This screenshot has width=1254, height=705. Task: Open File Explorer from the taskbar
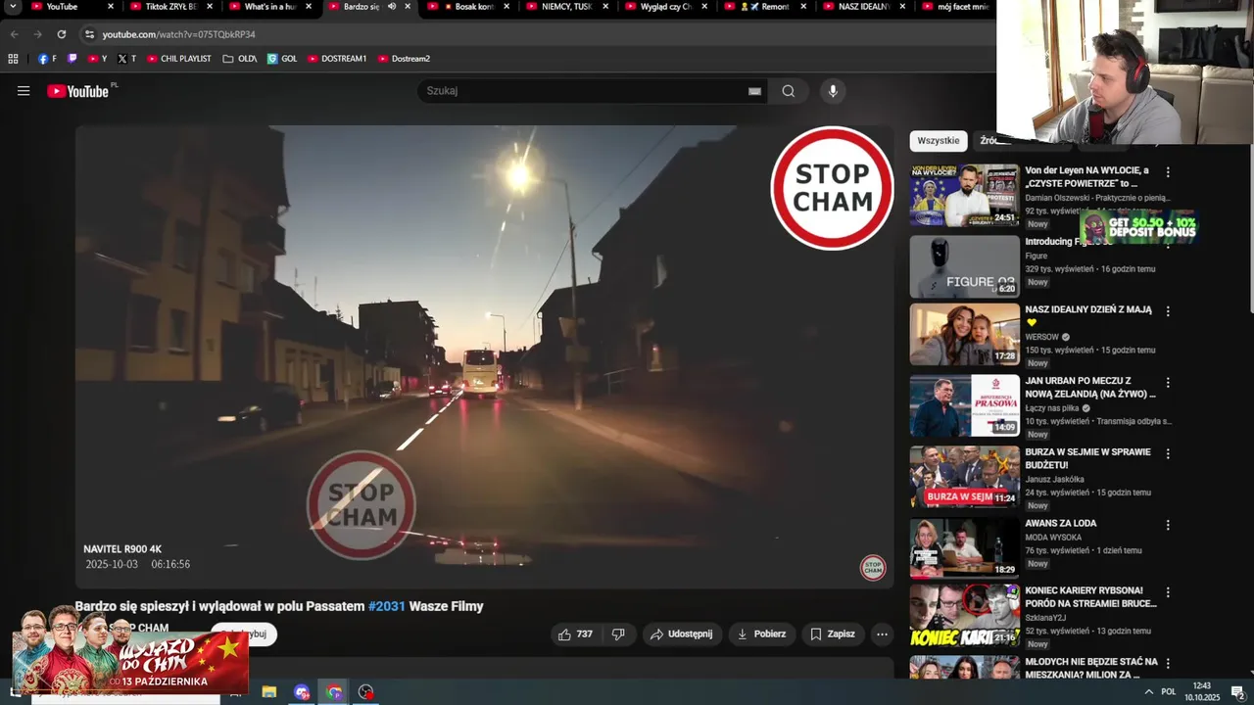pos(268,692)
